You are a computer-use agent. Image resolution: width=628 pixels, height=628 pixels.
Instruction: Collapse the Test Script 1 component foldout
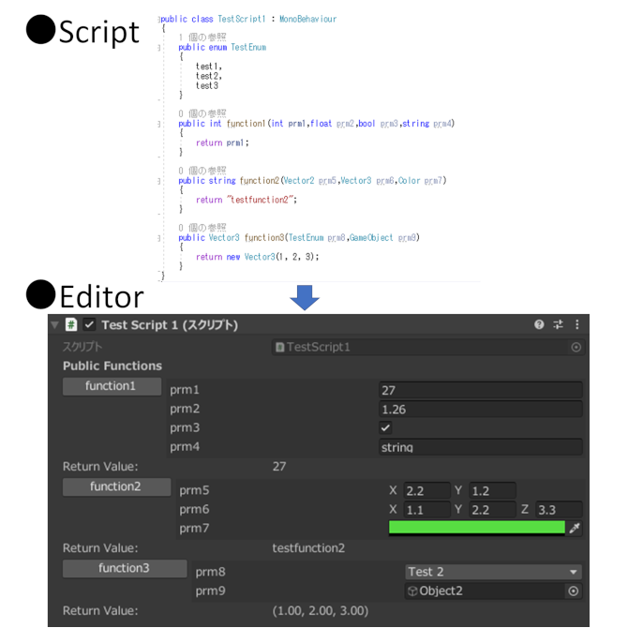(55, 325)
